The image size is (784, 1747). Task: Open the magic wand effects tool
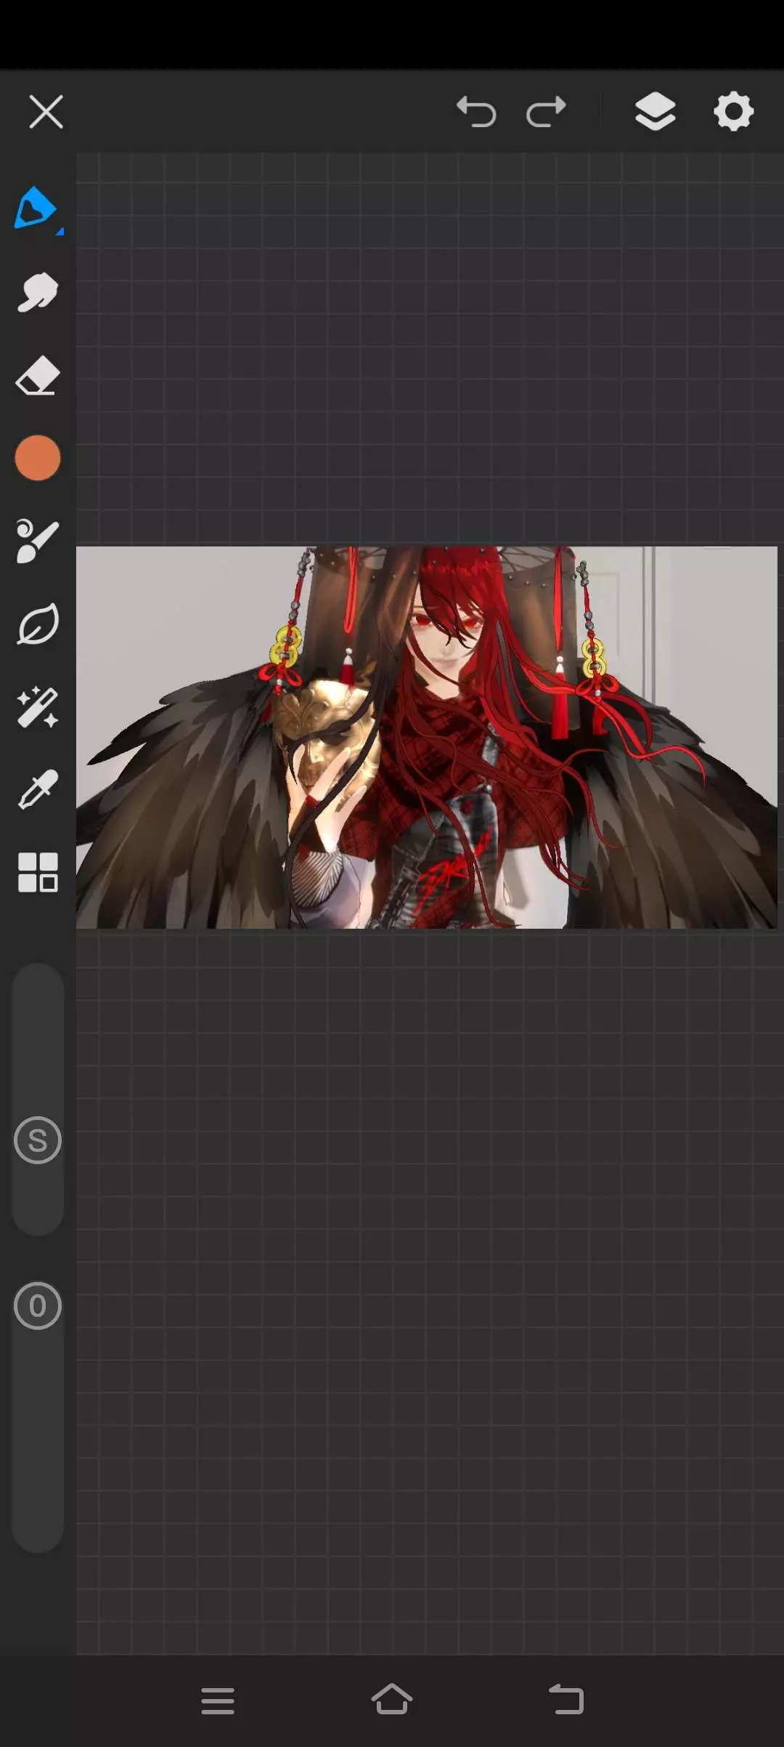click(x=37, y=707)
